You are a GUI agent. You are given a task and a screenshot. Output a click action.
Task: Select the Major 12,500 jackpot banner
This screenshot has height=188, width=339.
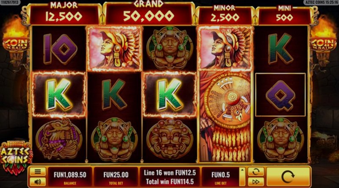click(64, 14)
